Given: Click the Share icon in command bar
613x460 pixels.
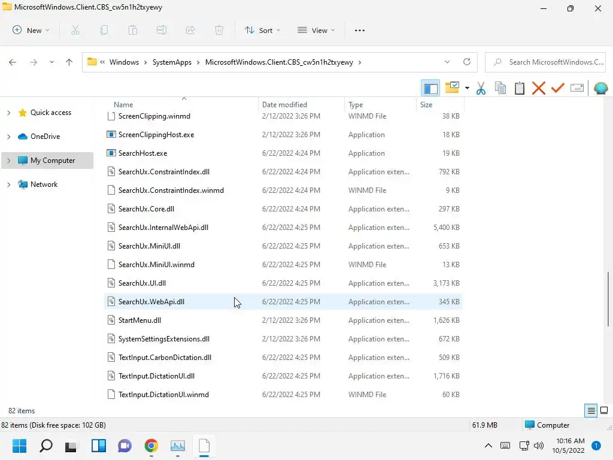Looking at the screenshot, I should click(x=190, y=30).
